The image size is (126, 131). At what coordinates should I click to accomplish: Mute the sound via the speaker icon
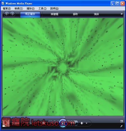82,123
